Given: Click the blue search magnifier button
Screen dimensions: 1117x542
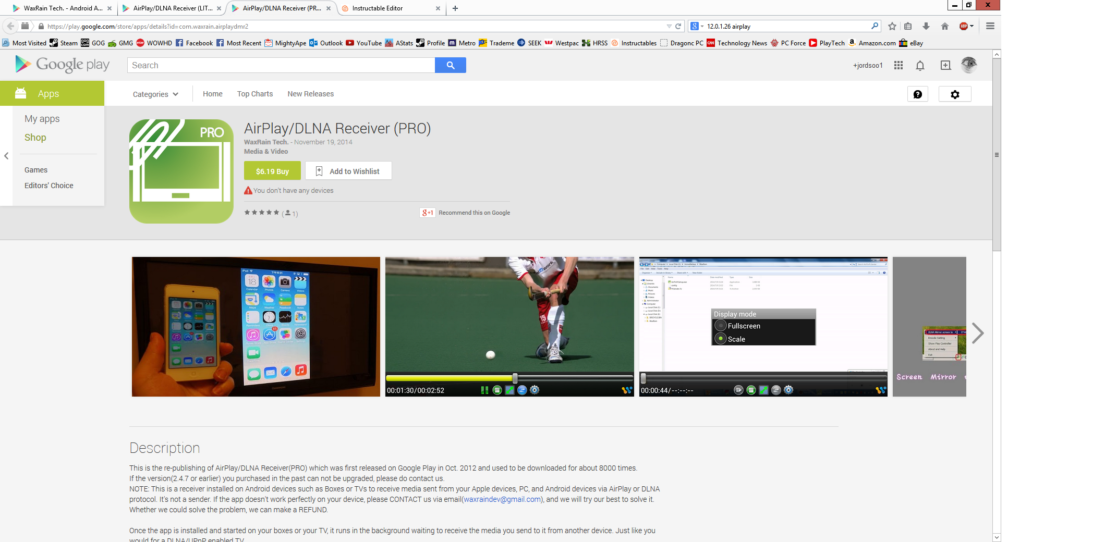Looking at the screenshot, I should coord(451,65).
